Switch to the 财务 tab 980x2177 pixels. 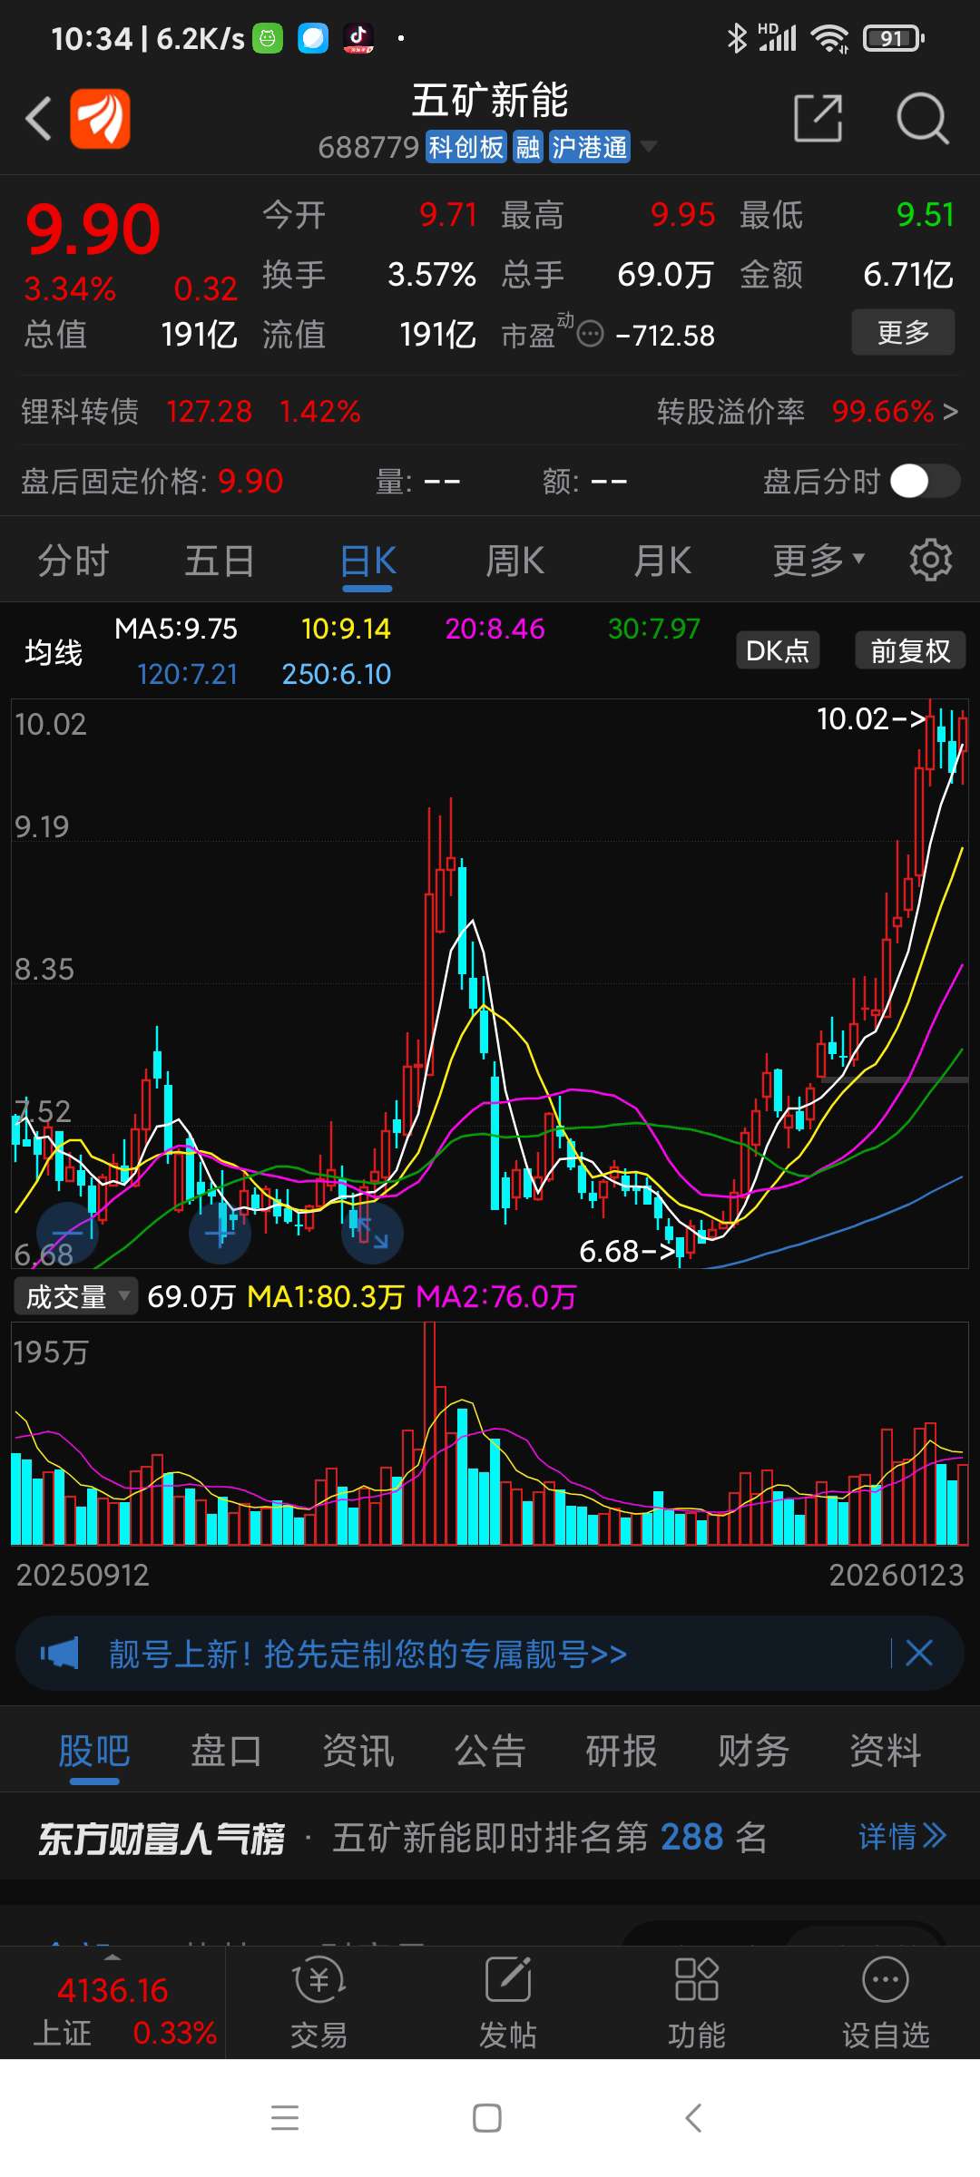tap(753, 1751)
